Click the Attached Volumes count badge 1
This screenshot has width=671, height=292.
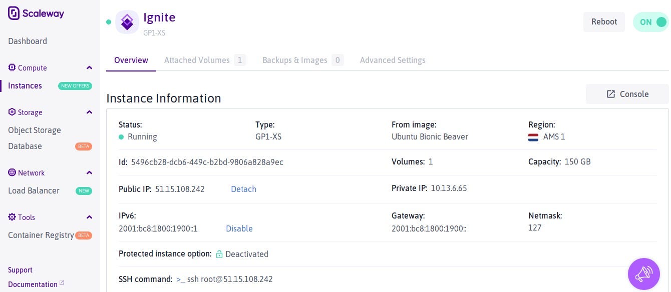[x=240, y=60]
